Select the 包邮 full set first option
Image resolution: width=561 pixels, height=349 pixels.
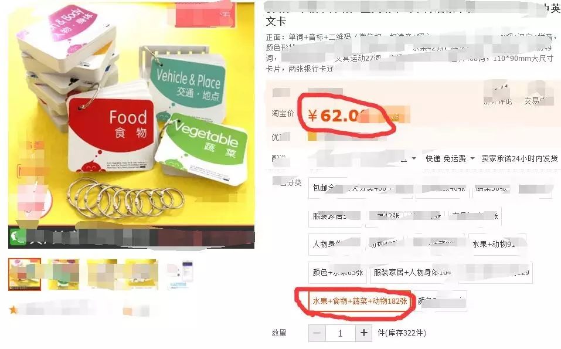point(361,188)
